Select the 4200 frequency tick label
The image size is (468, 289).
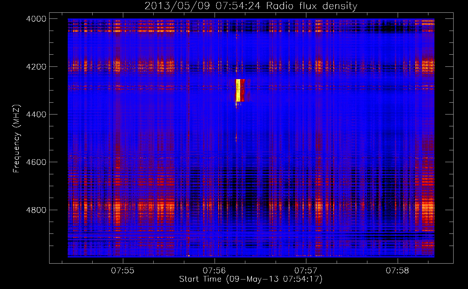click(36, 66)
